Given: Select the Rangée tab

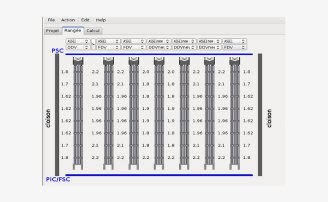Looking at the screenshot, I should point(72,30).
